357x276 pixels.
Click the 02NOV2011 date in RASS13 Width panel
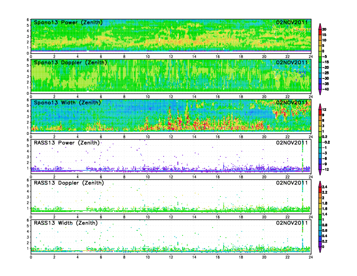pyautogui.click(x=292, y=223)
